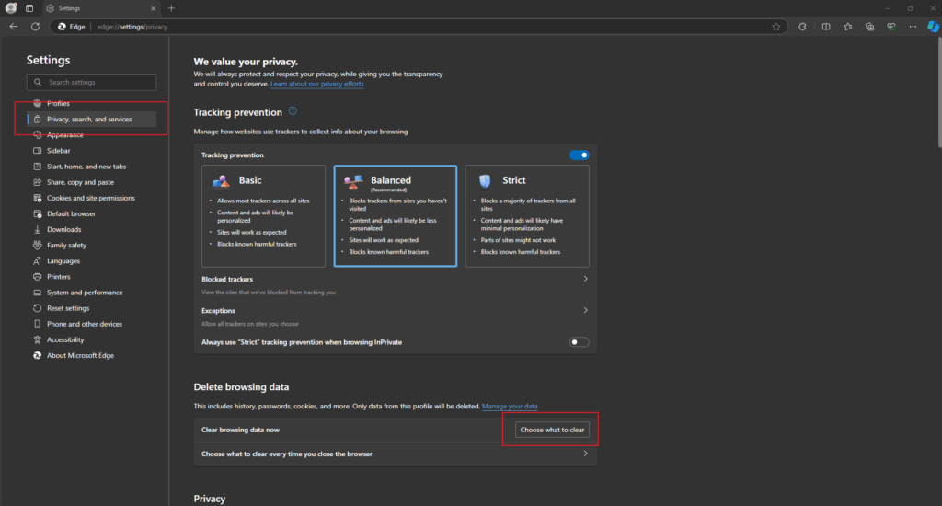
Task: Enable Always use Strict when browsing InPrivate
Action: [579, 342]
